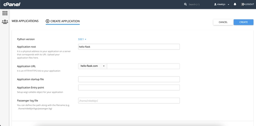
Task: Click the Application root label
Action: [27, 47]
